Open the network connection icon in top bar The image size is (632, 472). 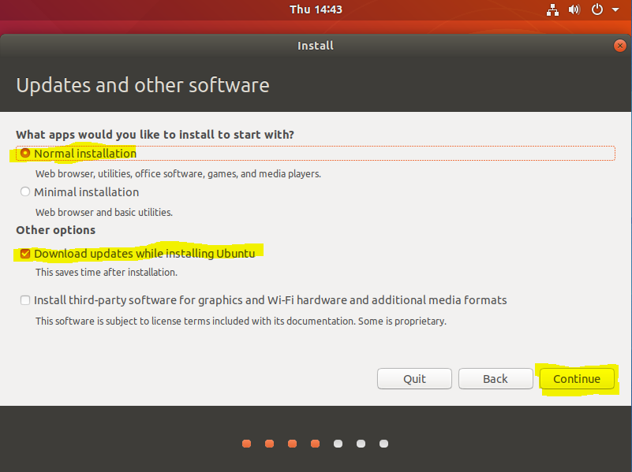[552, 9]
